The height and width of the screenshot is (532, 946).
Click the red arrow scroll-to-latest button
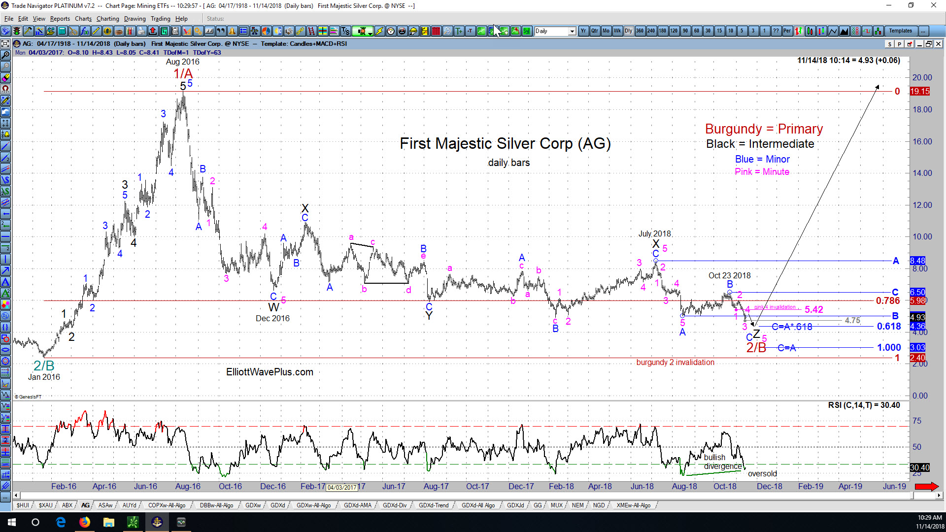click(927, 487)
